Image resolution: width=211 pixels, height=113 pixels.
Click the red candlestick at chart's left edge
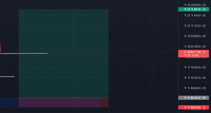(0, 47)
